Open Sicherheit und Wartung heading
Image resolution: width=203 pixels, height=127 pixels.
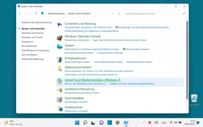(80, 24)
